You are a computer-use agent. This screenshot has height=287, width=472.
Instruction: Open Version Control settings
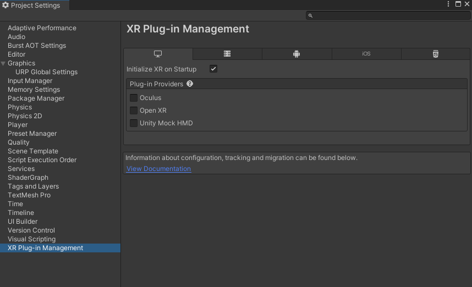[31, 230]
